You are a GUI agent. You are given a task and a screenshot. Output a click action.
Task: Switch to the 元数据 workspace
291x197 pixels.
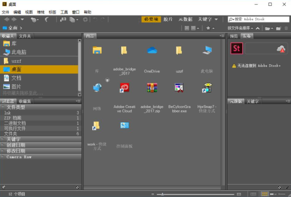click(x=186, y=19)
